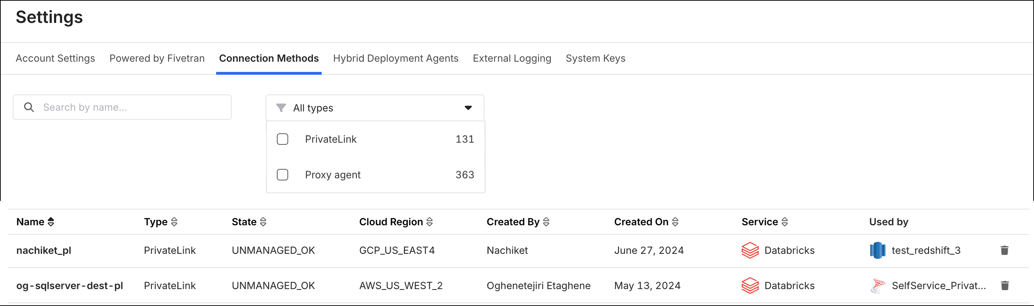Open the Account Settings tab
The image size is (1034, 306).
(x=55, y=59)
